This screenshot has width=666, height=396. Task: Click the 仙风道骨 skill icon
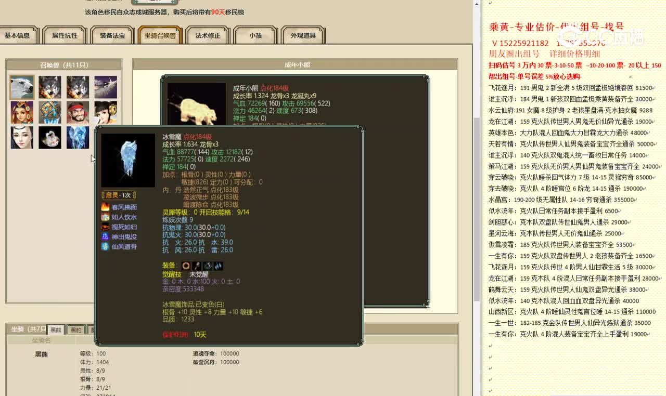coord(105,246)
